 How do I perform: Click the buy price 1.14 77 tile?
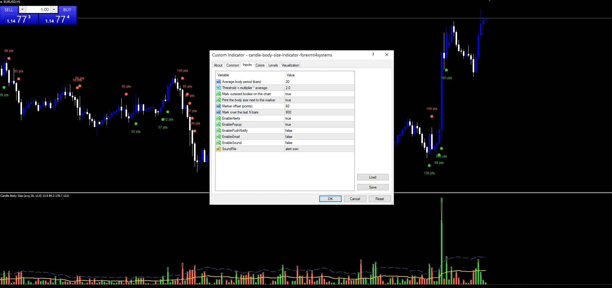(x=57, y=19)
